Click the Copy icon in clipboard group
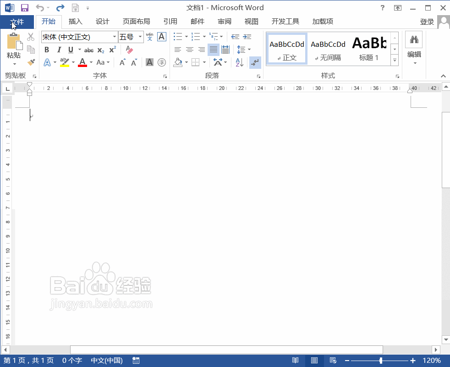 click(31, 50)
